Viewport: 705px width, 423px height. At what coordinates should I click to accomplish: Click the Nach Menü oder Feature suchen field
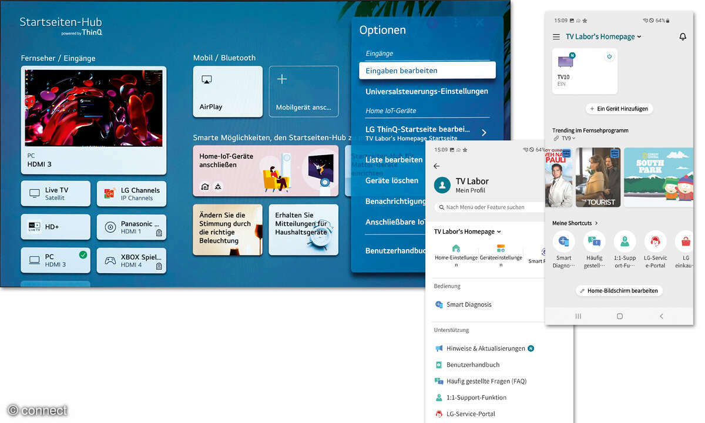pos(489,207)
